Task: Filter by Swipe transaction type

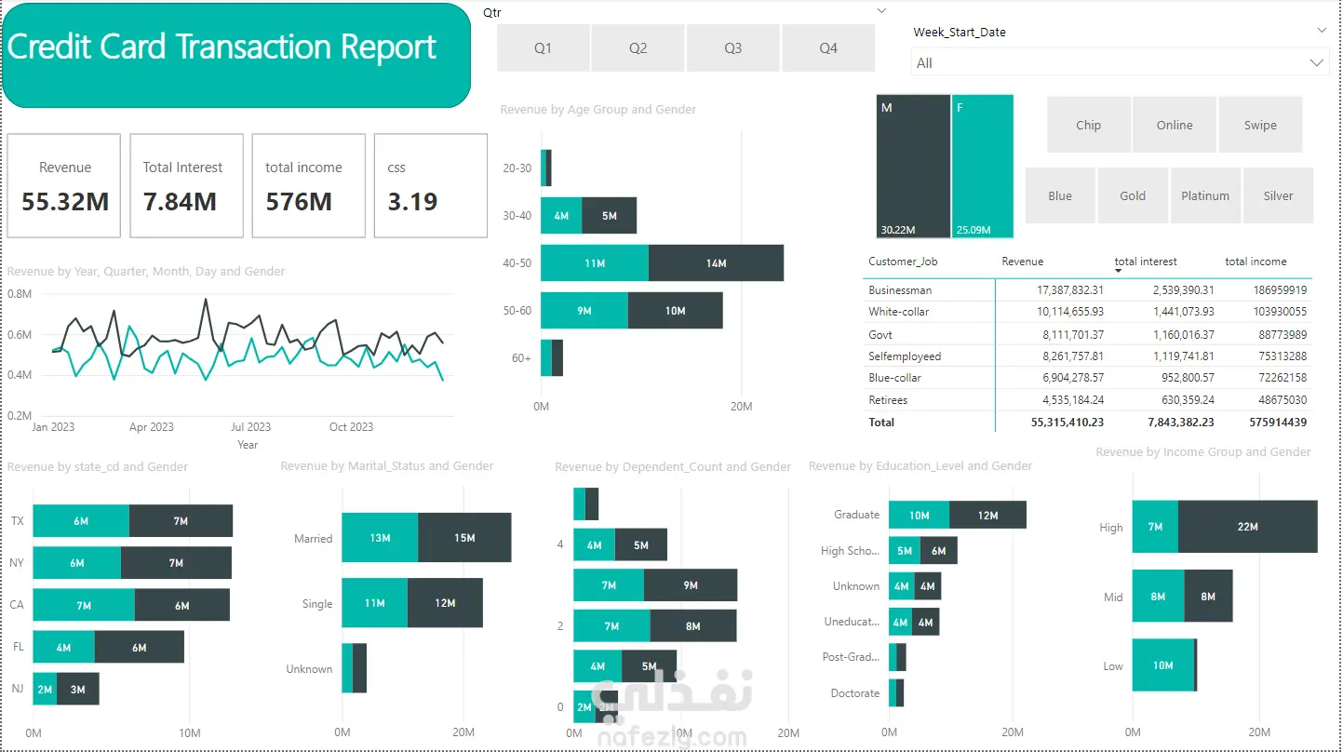Action: [x=1260, y=125]
